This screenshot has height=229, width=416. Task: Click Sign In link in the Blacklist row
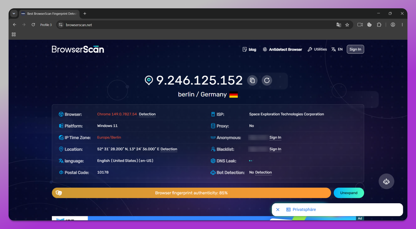pyautogui.click(x=275, y=149)
